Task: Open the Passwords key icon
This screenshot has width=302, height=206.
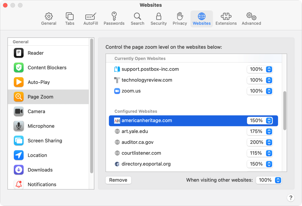Action: [114, 16]
